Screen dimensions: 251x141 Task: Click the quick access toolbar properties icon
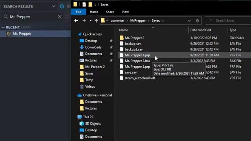click(84, 4)
